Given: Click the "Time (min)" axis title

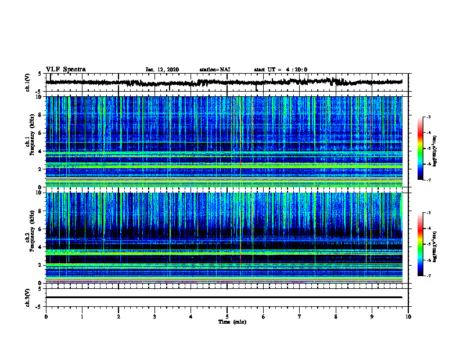Looking at the screenshot, I should [x=232, y=322].
